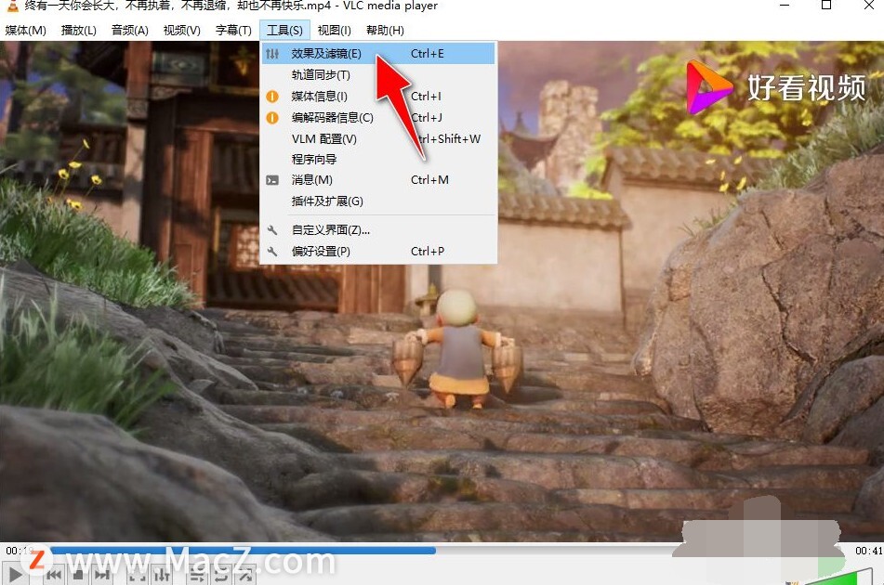Open 自定义界面(Z)... menu entry
The height and width of the screenshot is (585, 884).
(378, 229)
